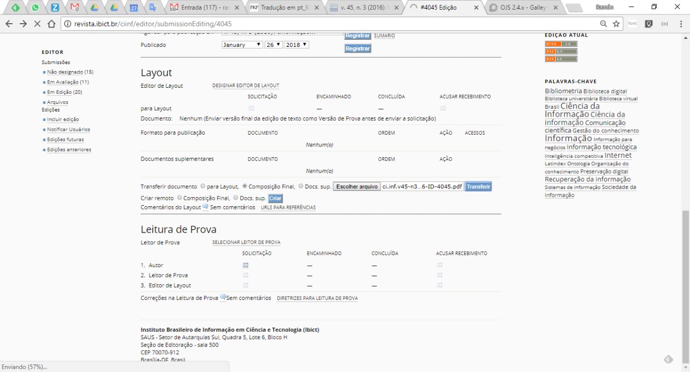Click the Bibliometria keyword
Viewport: 690px width, 372px height.
[563, 92]
